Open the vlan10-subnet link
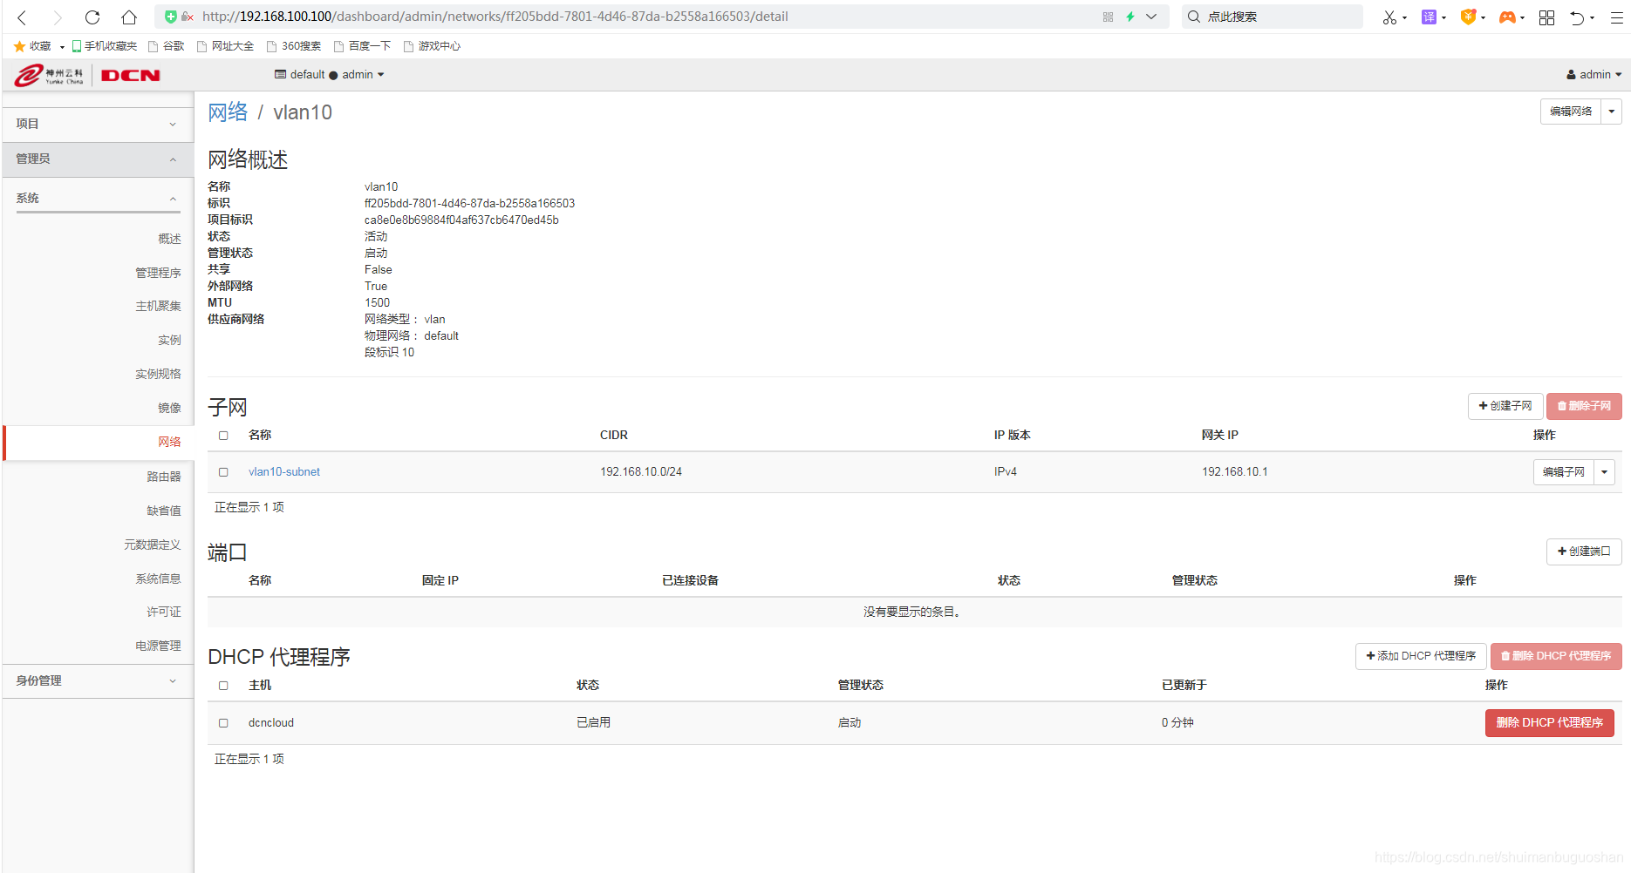Image resolution: width=1631 pixels, height=873 pixels. tap(284, 472)
